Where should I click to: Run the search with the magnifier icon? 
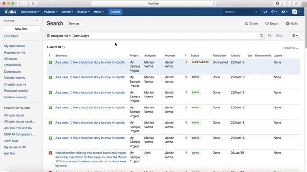(x=270, y=35)
